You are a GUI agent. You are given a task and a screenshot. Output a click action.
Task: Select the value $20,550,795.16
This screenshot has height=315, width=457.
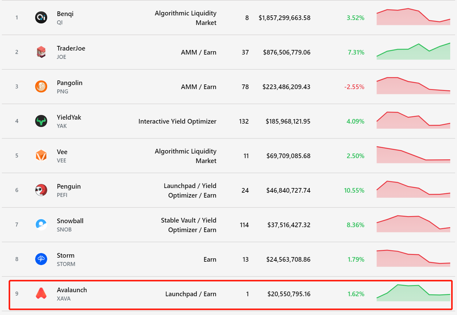tap(289, 294)
